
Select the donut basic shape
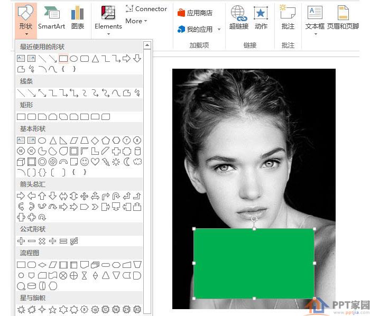42,162
